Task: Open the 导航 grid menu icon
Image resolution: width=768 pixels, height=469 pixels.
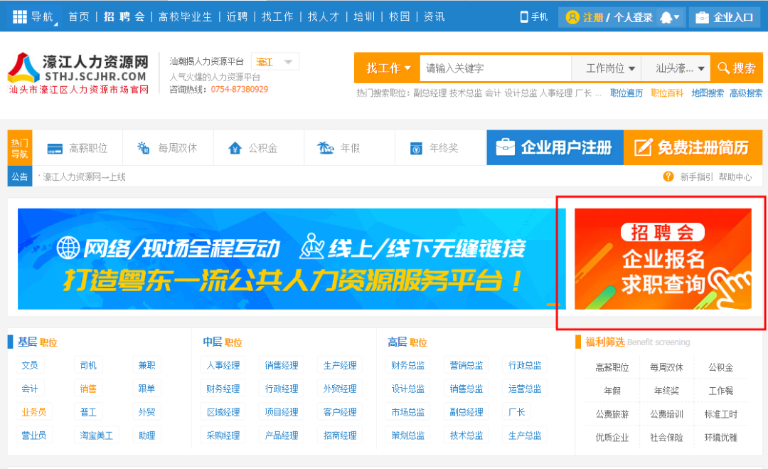Action: tap(20, 16)
